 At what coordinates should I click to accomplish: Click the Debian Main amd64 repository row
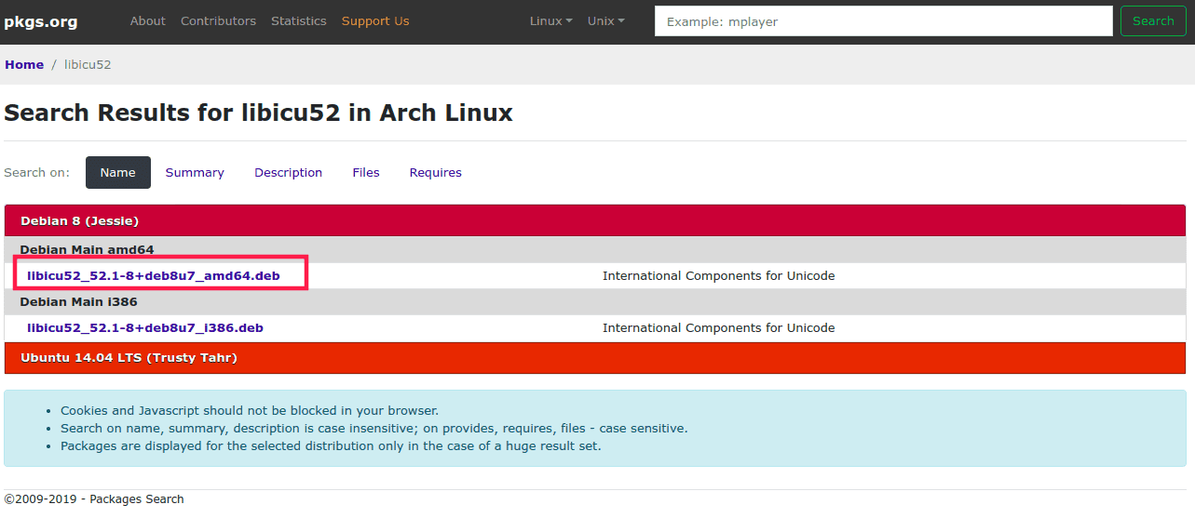(x=87, y=250)
